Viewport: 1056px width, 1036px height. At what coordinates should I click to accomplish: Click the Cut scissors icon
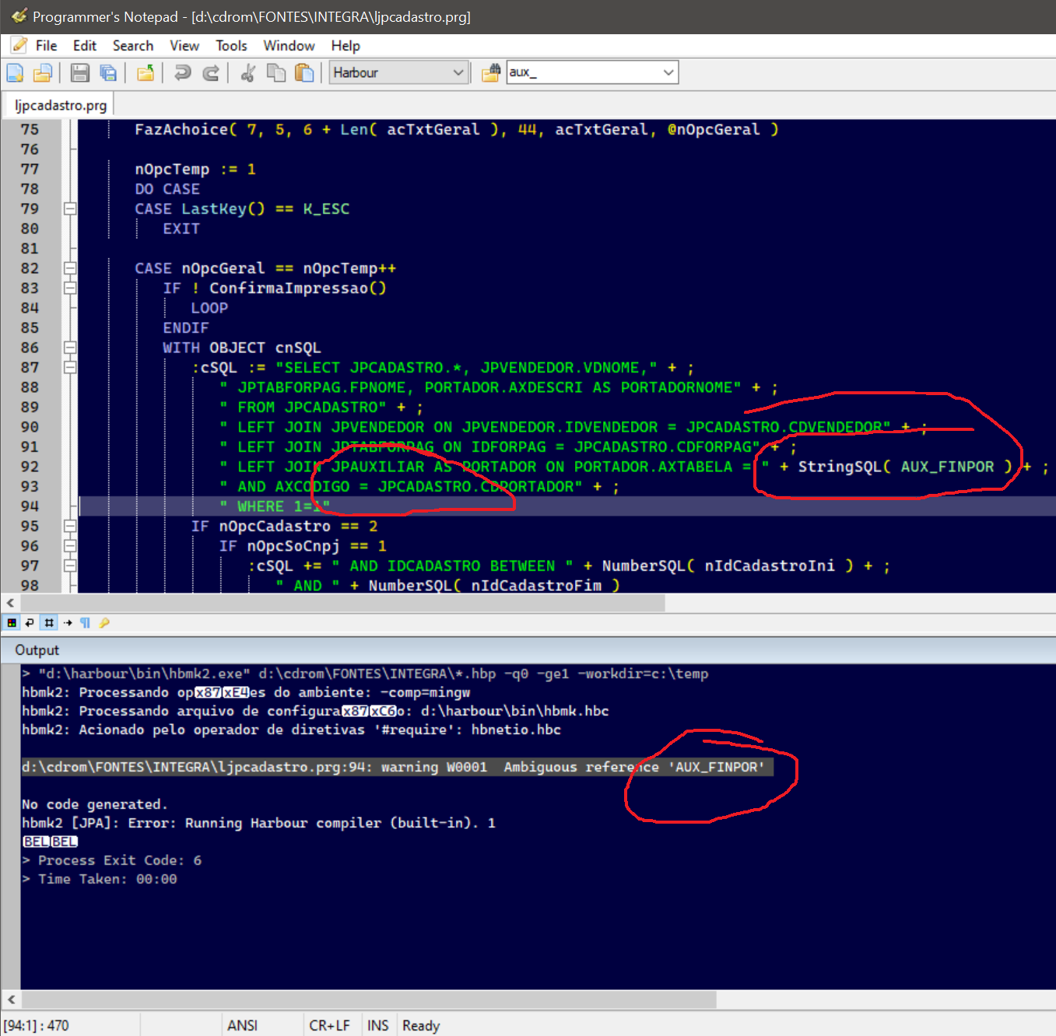(x=248, y=73)
